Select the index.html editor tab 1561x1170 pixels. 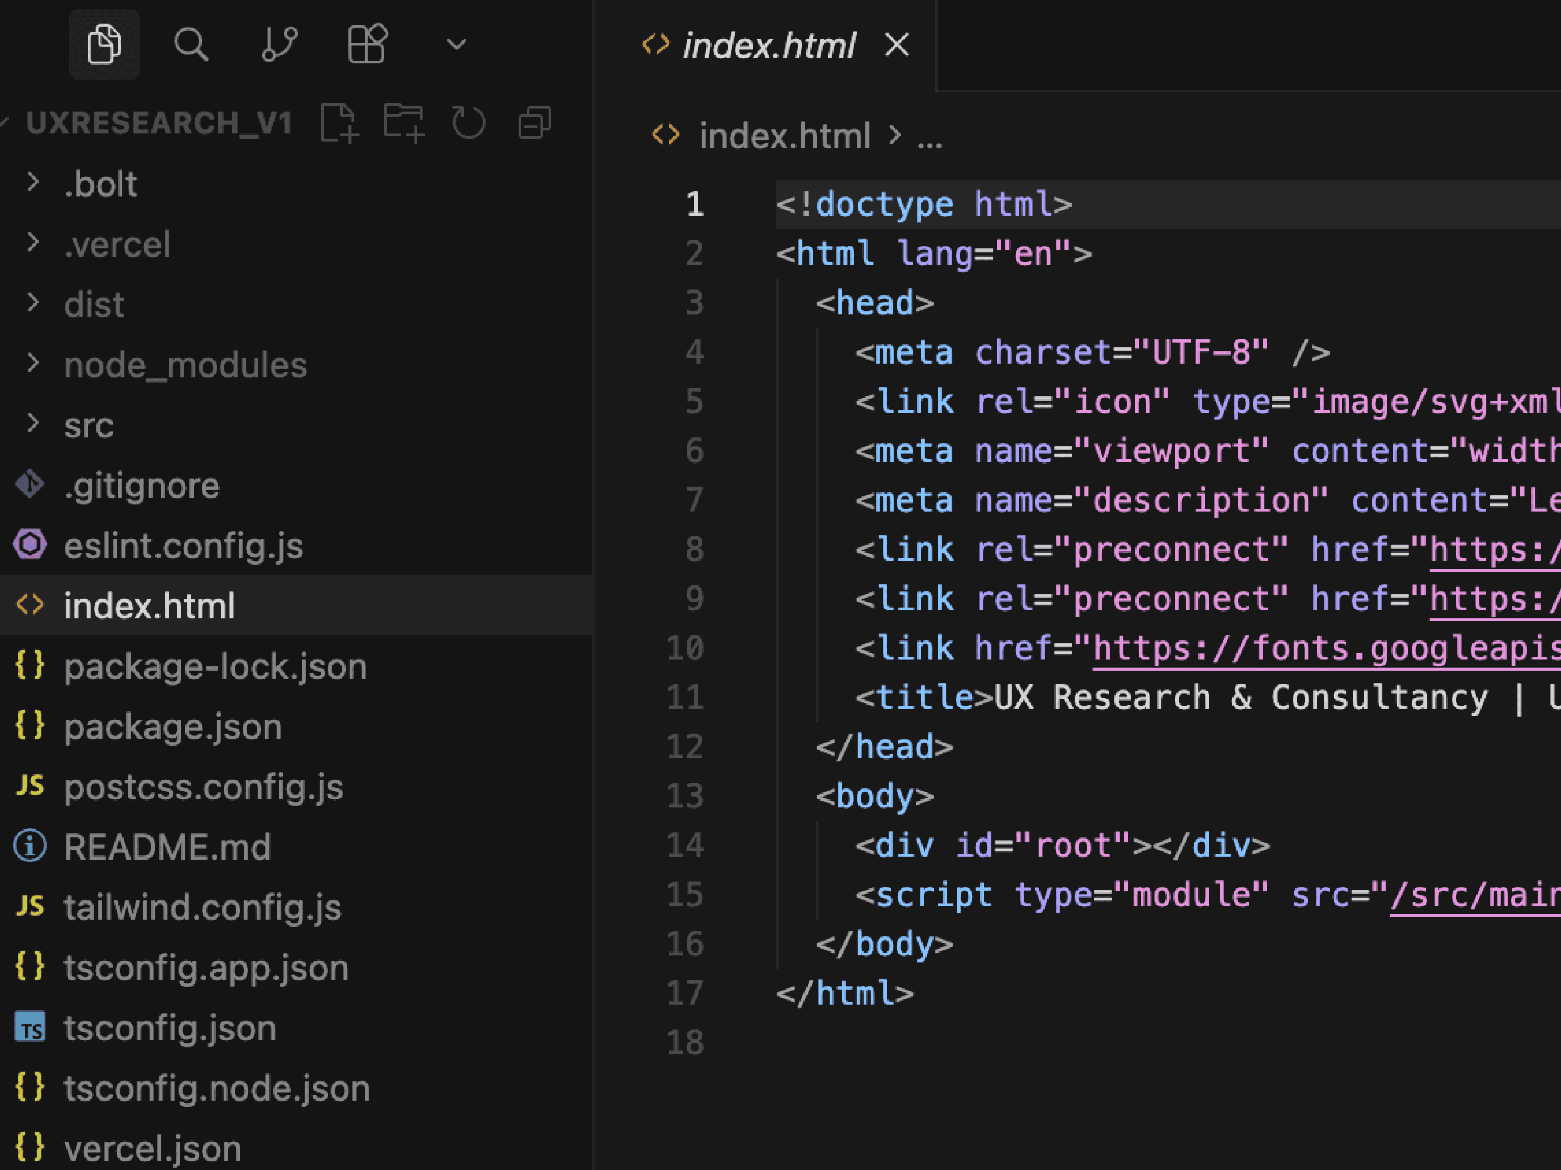769,45
